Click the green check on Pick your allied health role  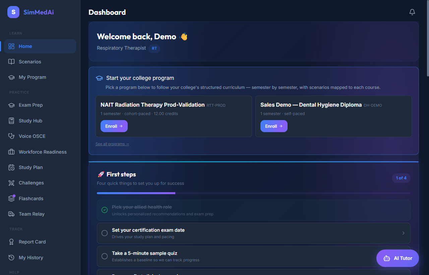point(105,210)
